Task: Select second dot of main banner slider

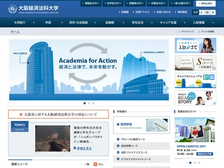Action: click(89, 103)
